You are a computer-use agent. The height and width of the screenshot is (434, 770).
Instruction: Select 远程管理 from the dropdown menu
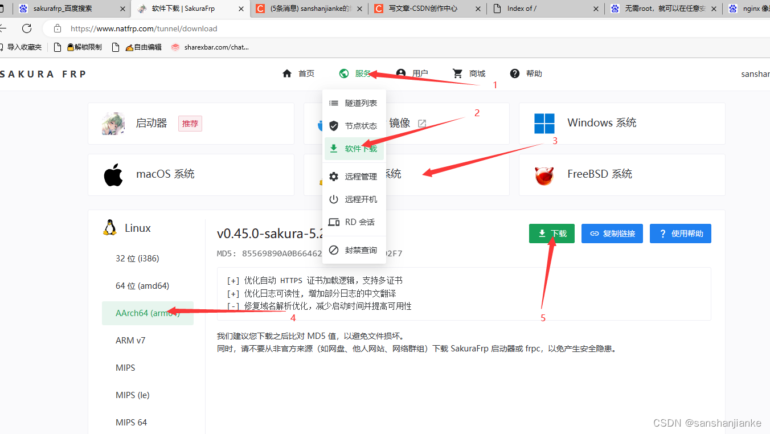(x=354, y=177)
